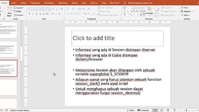This screenshot has height=112, width=199.
Task: Toggle Italic formatting
Action: tap(33, 14)
